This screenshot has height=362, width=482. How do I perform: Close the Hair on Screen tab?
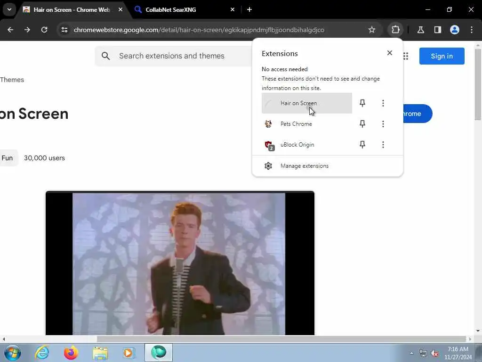120,9
